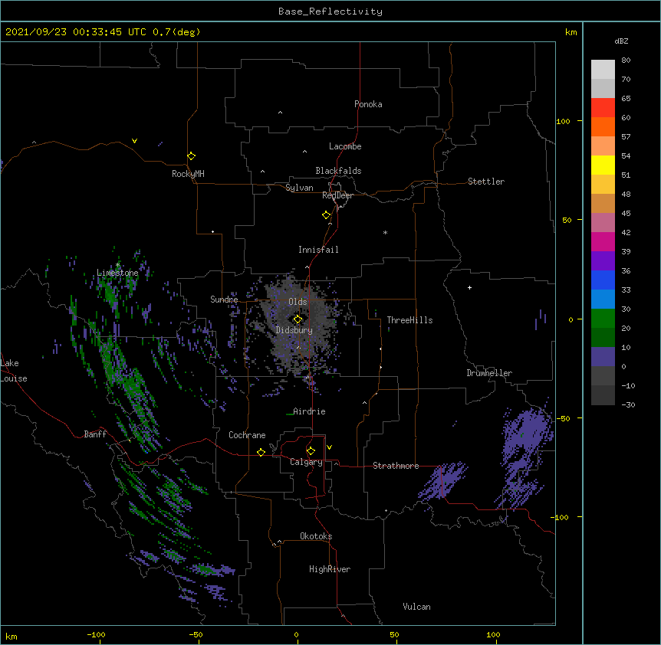
Task: Click the yellow V marker northwest of RockyMH
Action: 134,141
